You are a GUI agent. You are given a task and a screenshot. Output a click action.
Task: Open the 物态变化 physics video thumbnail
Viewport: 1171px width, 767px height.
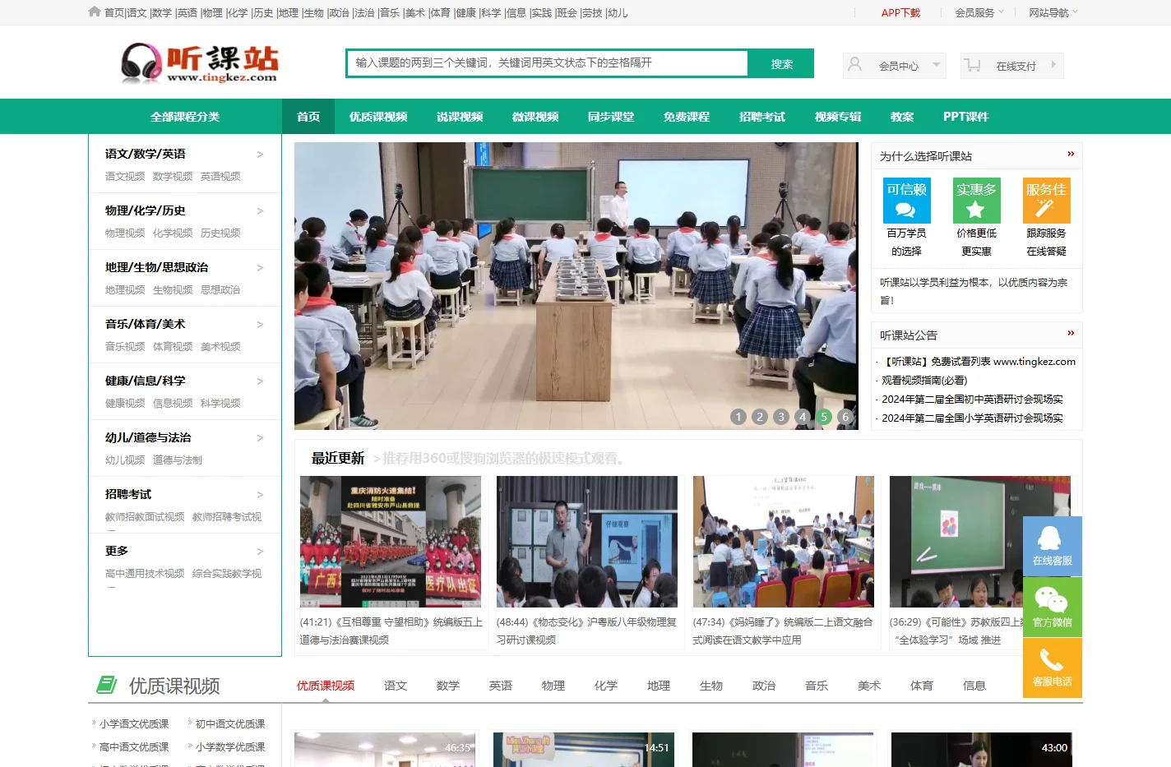(x=587, y=542)
